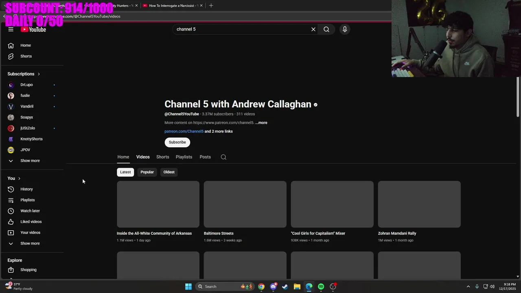This screenshot has width=521, height=293.
Task: Open Baltimore Streets video title
Action: [219, 234]
